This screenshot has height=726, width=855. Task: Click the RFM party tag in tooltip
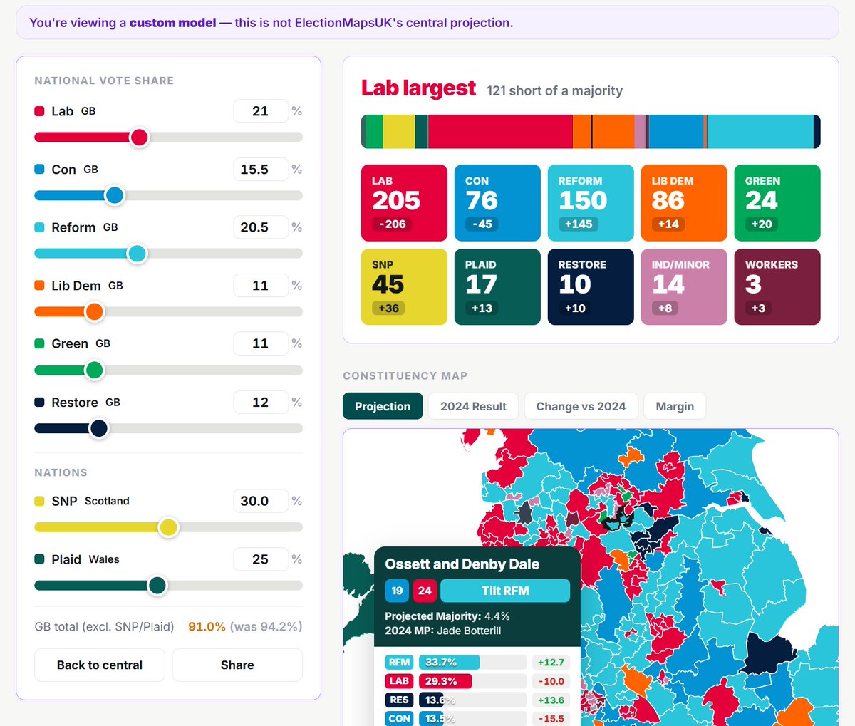(399, 662)
